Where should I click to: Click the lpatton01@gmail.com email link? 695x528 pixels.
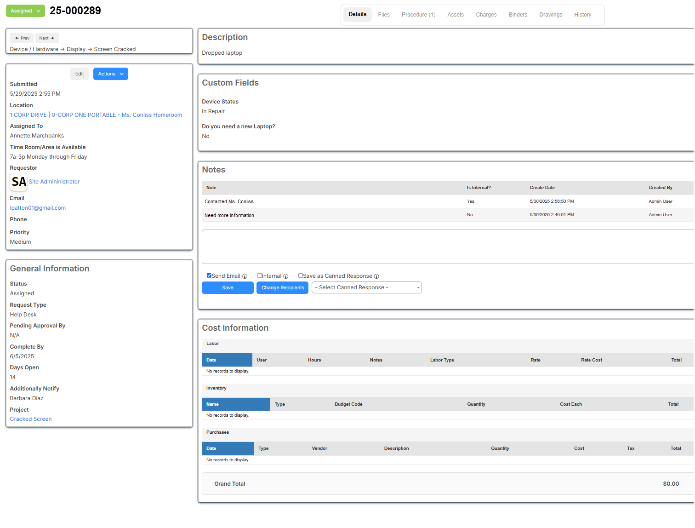pos(38,208)
